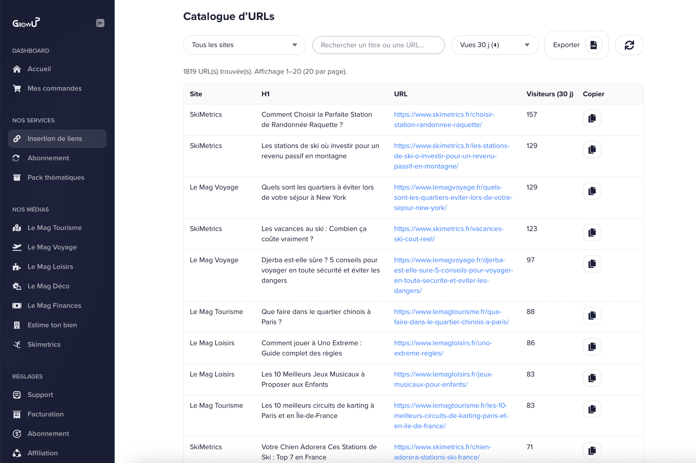
Task: Click the Le Mag Voyage plane icon
Action: coord(17,247)
